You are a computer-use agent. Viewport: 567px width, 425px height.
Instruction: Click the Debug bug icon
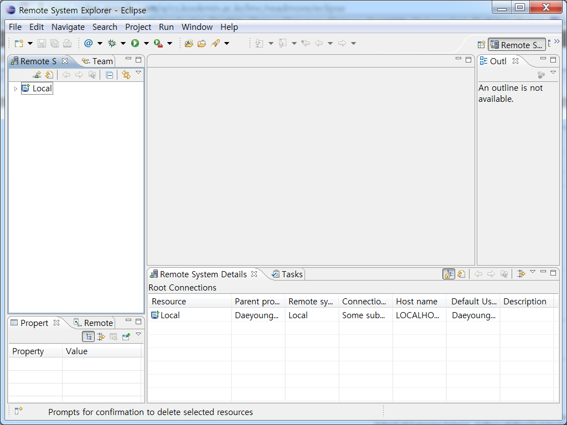click(112, 43)
